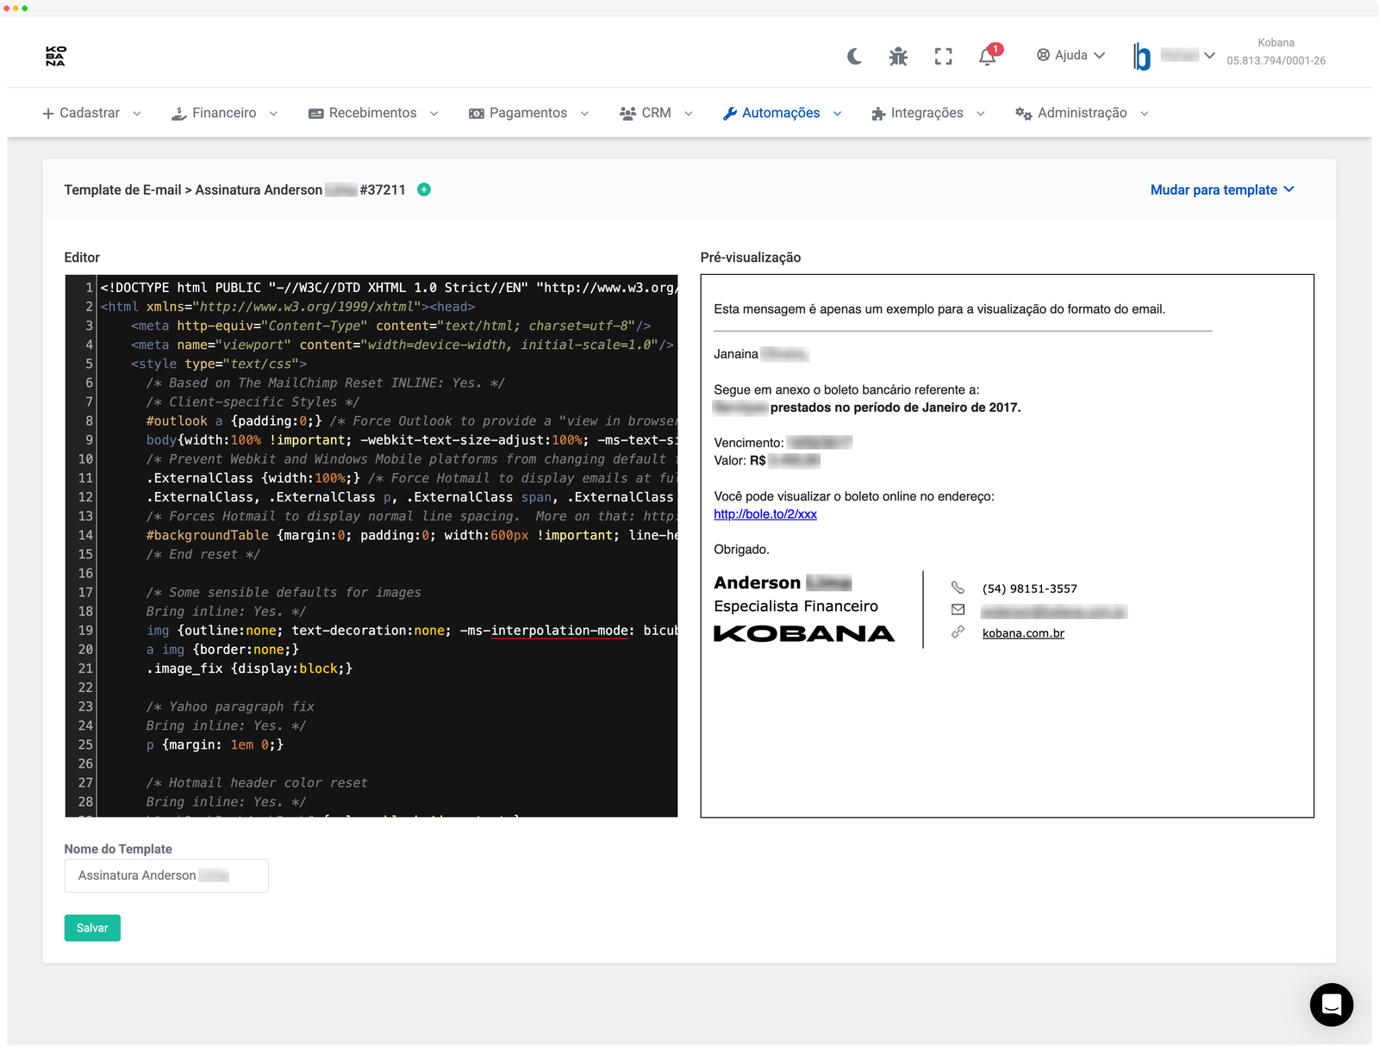1379x1052 pixels.
Task: Click the Kobana logo
Action: coord(54,55)
